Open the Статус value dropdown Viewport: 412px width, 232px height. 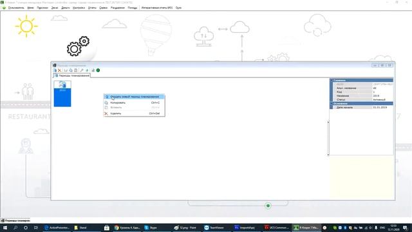pos(382,100)
